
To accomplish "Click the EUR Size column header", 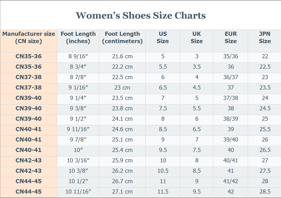I will pyautogui.click(x=231, y=37).
